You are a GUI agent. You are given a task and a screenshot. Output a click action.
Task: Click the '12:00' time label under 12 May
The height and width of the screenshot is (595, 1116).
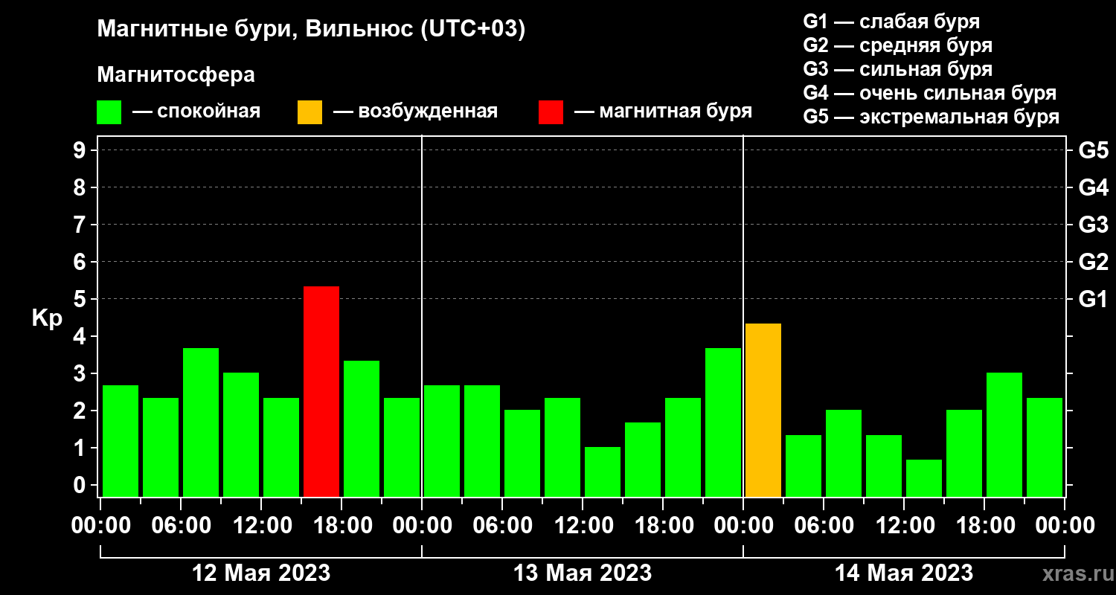[x=261, y=526]
